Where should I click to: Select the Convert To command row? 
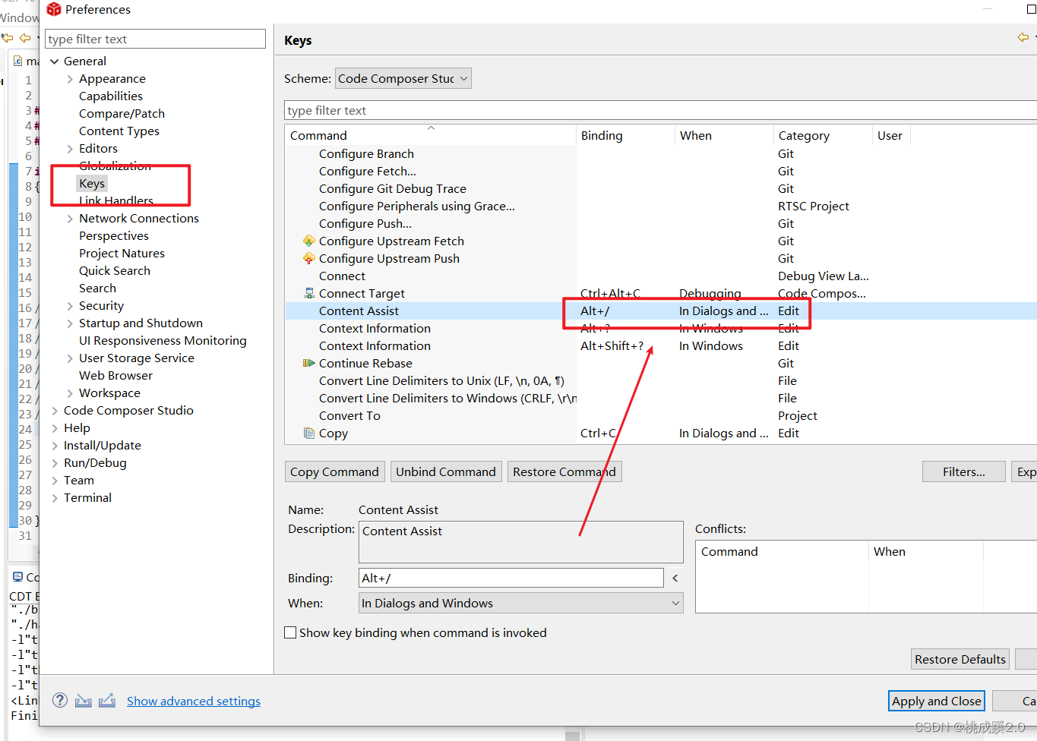[x=661, y=415]
